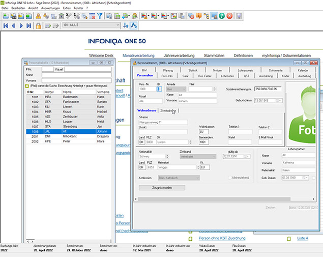Switch to the Lohncodes tab
Image resolution: width=323 pixels, height=257 pixels.
pos(227,76)
